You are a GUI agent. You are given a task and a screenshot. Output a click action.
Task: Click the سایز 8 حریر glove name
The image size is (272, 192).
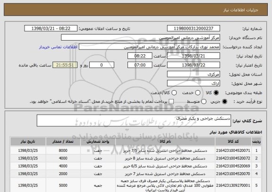coord(165,159)
